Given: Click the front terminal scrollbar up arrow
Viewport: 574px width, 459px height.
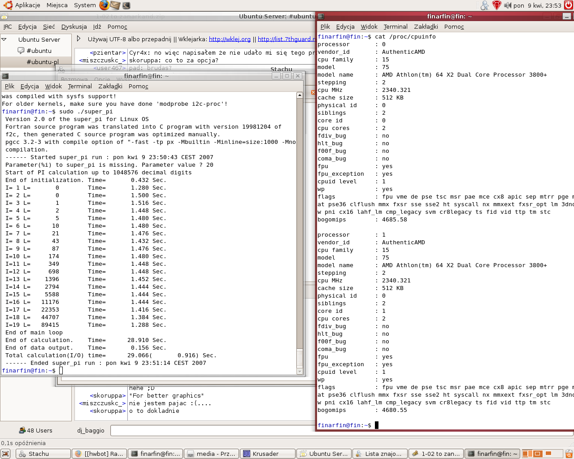Looking at the screenshot, I should [300, 95].
